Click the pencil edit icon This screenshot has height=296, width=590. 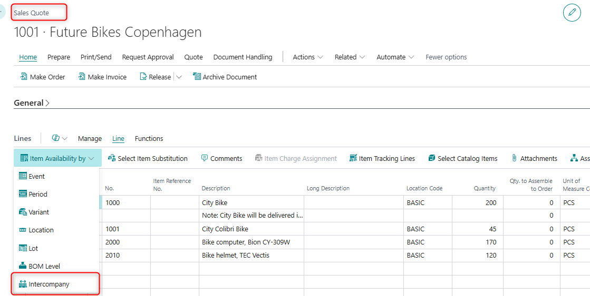click(572, 12)
